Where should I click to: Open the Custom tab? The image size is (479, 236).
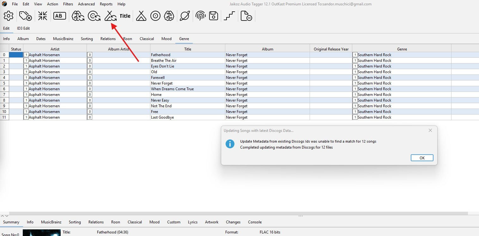pyautogui.click(x=174, y=222)
